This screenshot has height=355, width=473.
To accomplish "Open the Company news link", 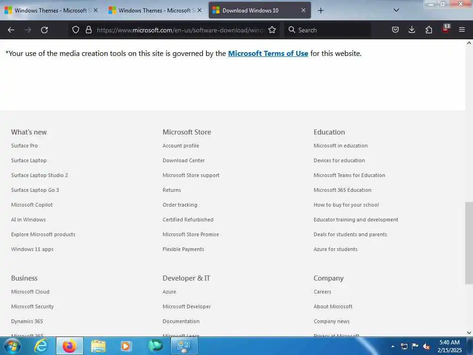I will 332,321.
